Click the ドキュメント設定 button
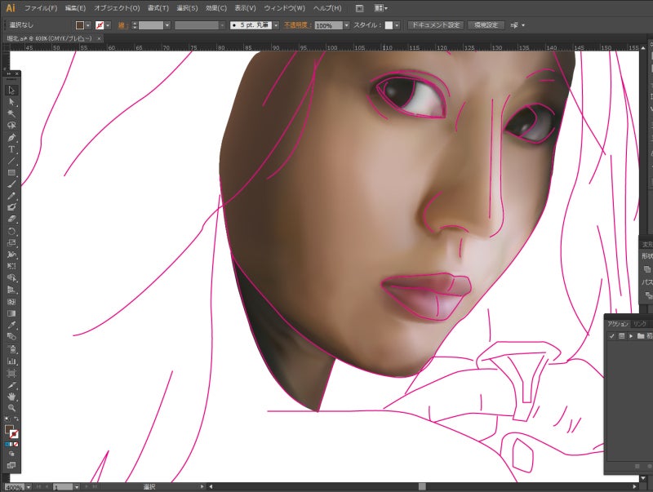This screenshot has height=492, width=653. click(436, 25)
